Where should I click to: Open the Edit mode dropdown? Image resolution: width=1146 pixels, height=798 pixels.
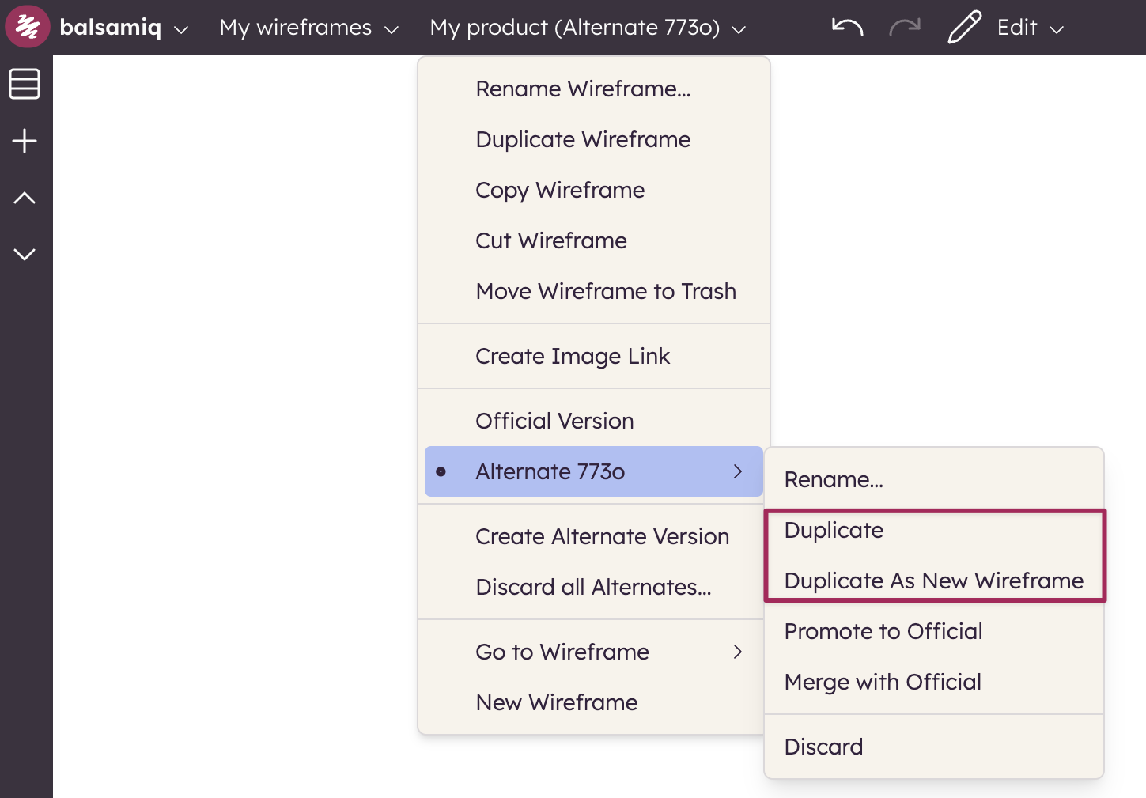coord(1031,28)
